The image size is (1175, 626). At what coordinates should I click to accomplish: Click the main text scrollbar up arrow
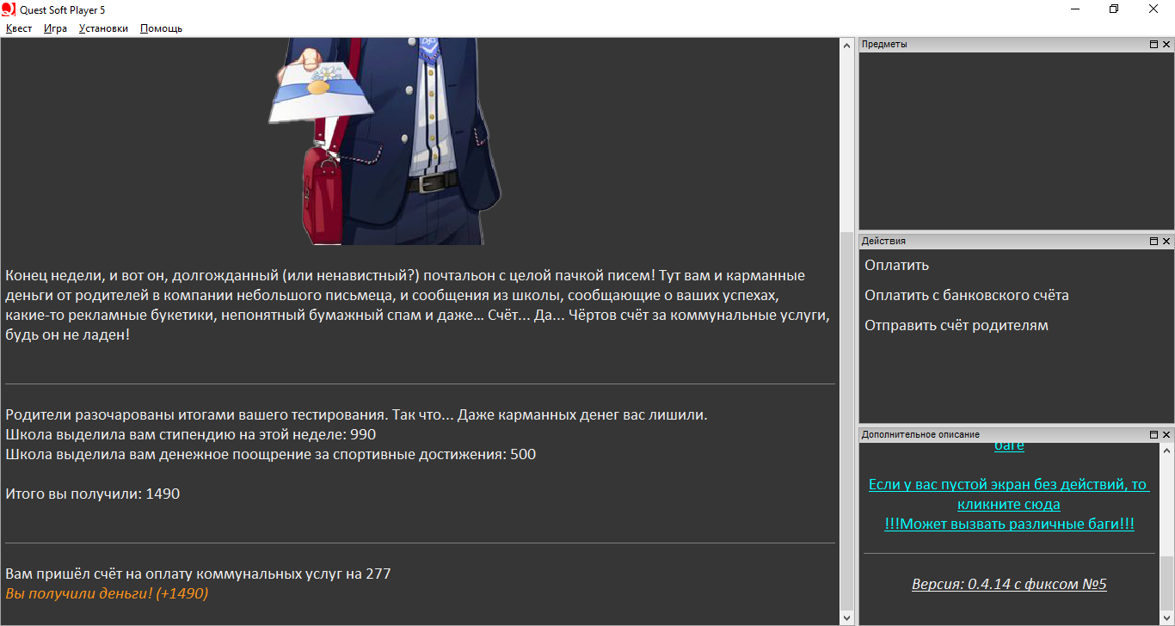(x=847, y=46)
